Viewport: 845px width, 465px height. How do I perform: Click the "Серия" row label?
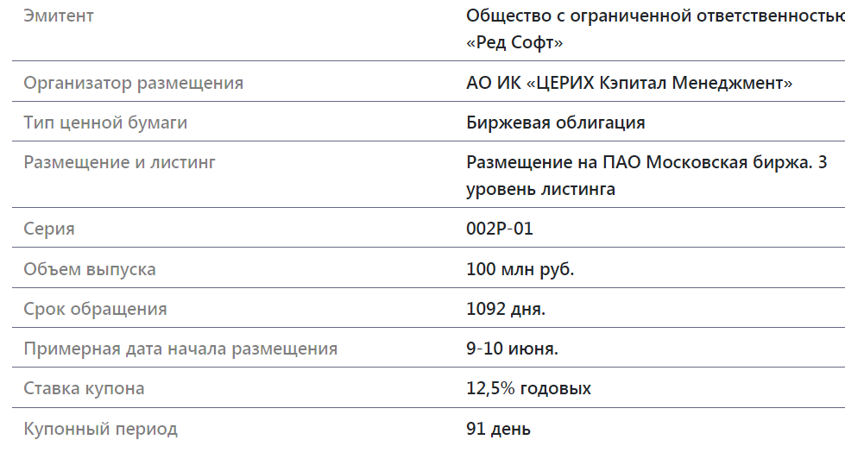click(x=49, y=229)
